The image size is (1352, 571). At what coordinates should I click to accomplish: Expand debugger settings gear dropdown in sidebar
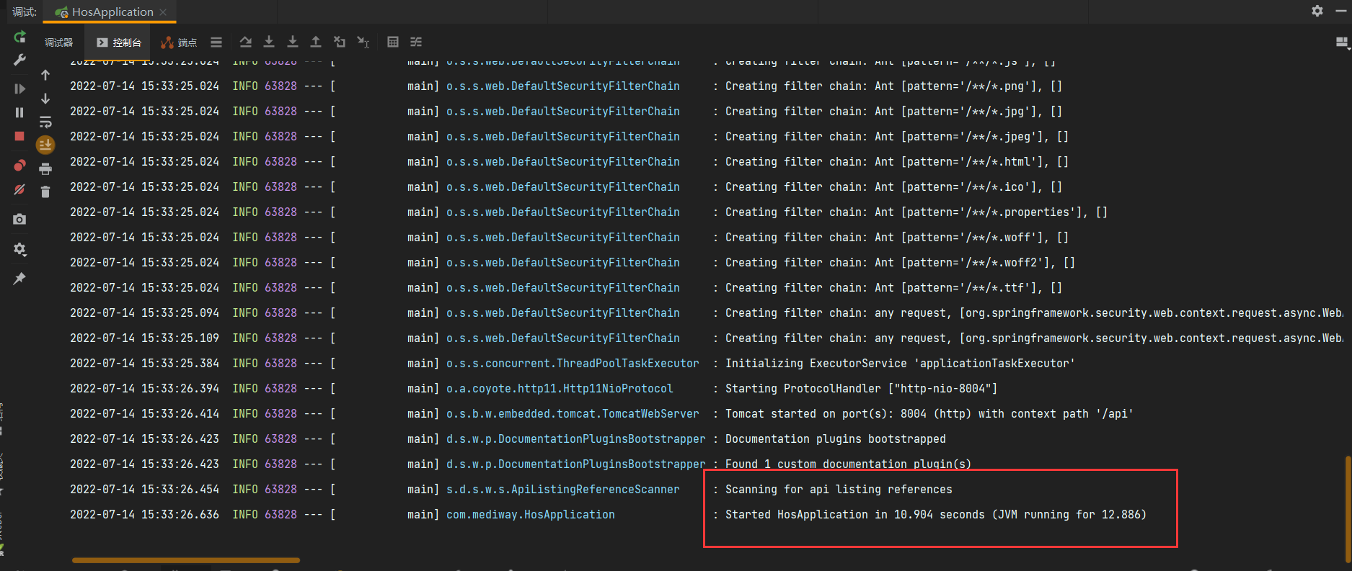point(19,249)
